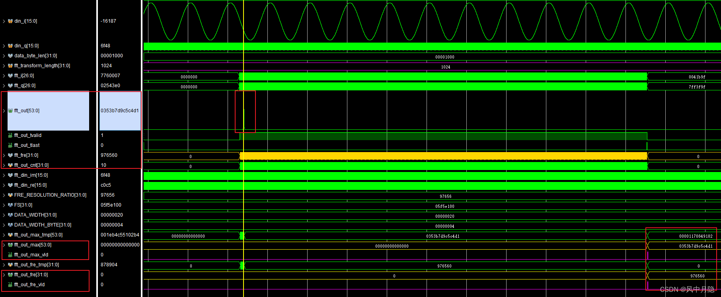Click the fft_din_im bus icon
Viewport: 721px width, 297px height.
click(10, 175)
